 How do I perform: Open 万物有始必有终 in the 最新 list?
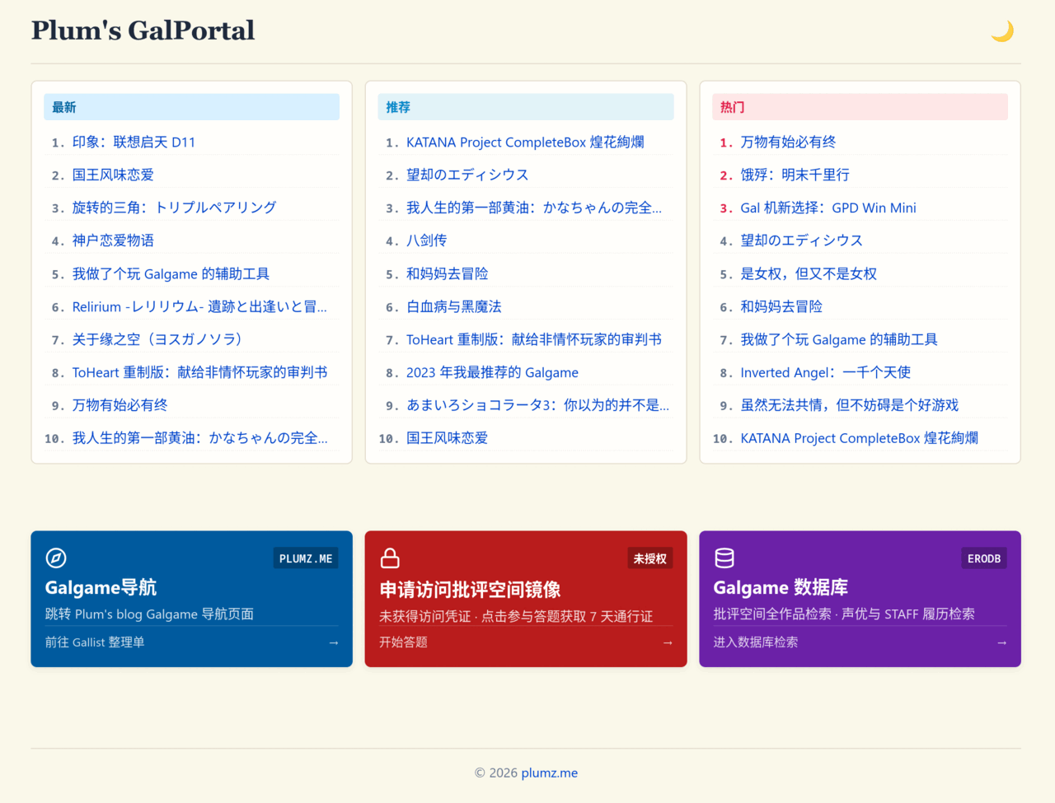pos(120,405)
